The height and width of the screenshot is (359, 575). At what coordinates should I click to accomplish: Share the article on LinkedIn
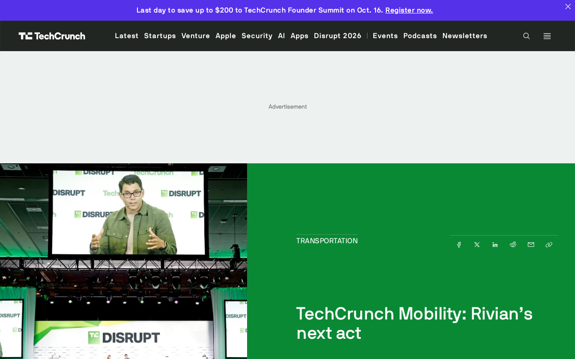point(495,245)
